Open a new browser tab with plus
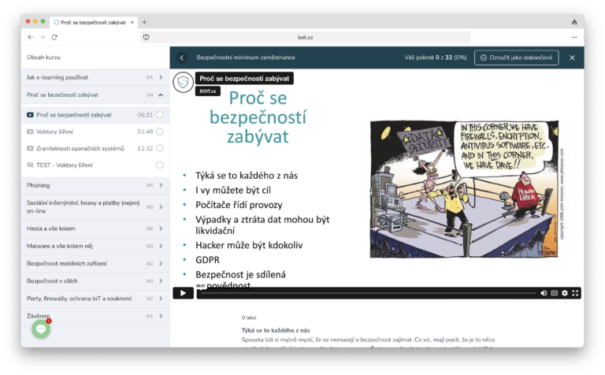Screen dimensions: 605x375 (144, 22)
